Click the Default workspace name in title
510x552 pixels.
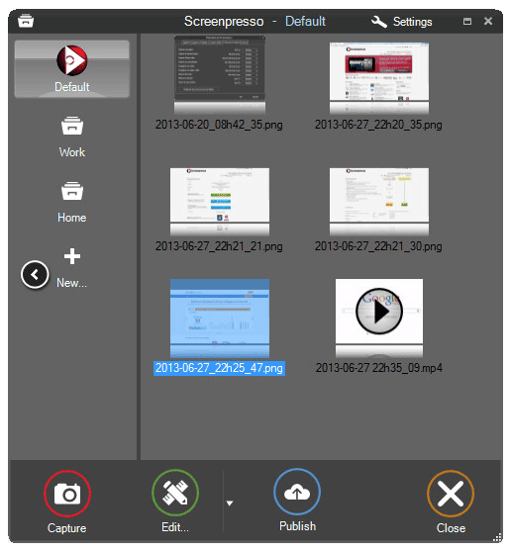pyautogui.click(x=305, y=22)
